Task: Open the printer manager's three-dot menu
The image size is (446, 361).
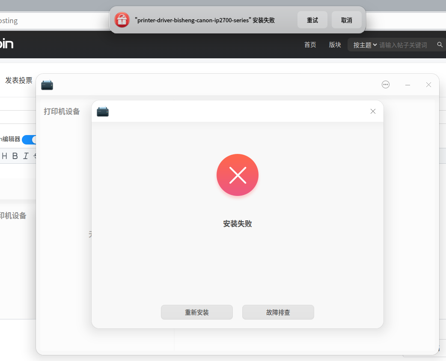Action: (385, 84)
